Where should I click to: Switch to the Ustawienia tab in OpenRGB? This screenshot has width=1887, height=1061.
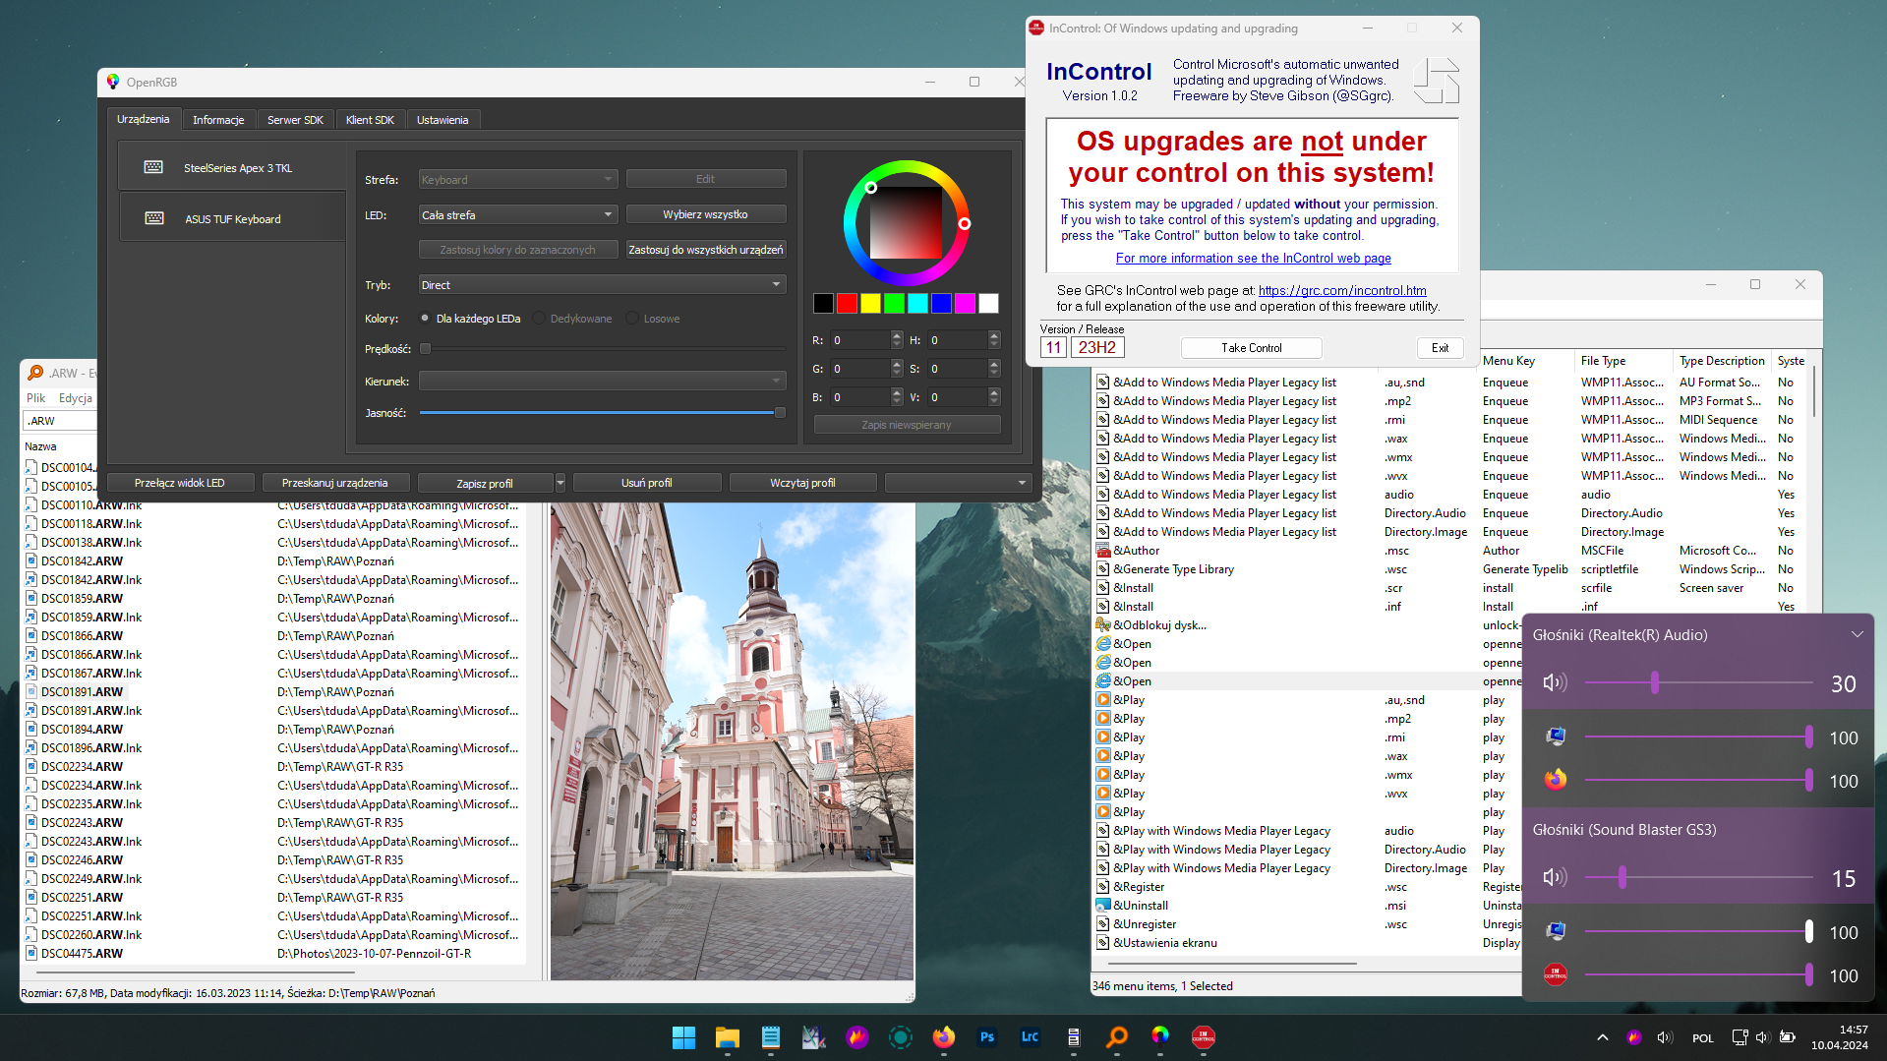(442, 119)
